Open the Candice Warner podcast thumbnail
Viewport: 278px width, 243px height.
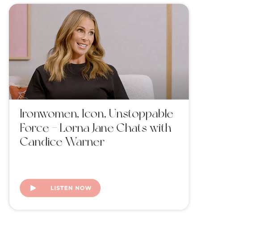click(99, 51)
